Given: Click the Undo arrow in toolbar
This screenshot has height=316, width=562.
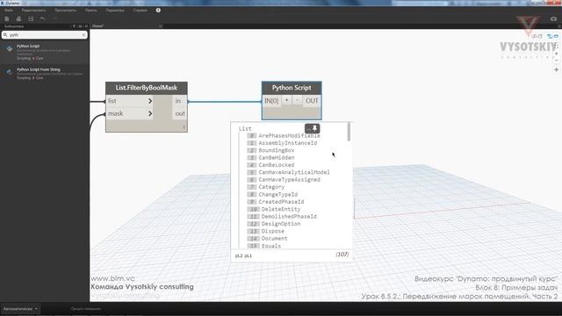Looking at the screenshot, I should [43, 18].
